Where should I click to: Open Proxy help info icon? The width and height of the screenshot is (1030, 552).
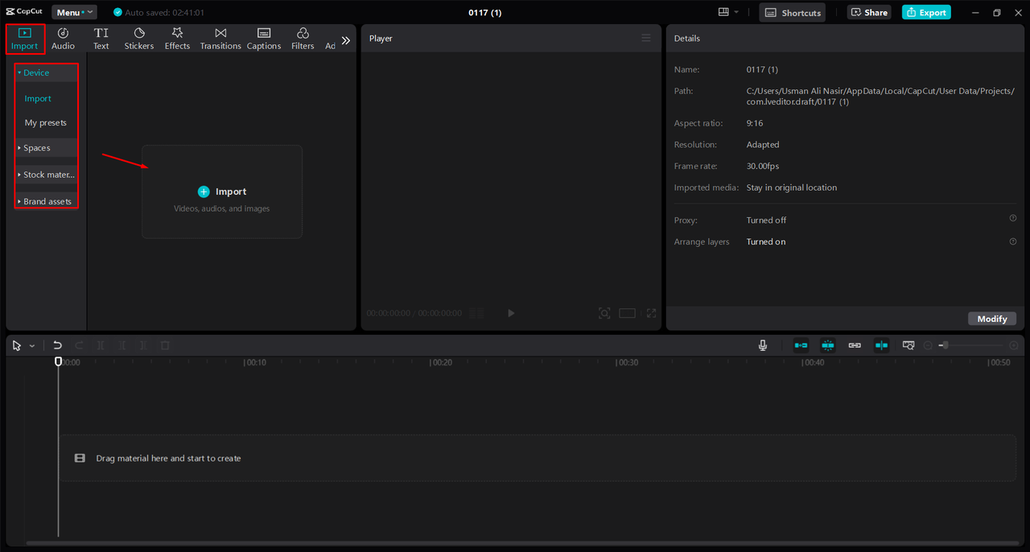[1013, 218]
